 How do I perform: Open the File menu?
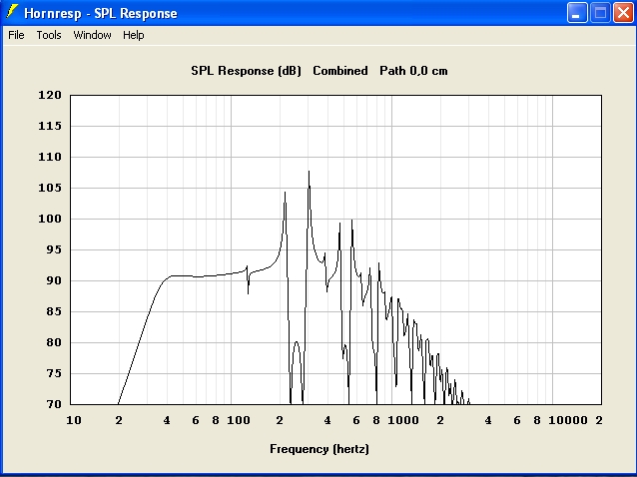click(16, 35)
